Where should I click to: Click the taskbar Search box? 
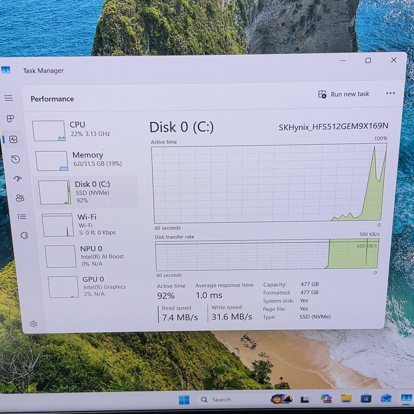pos(246,399)
